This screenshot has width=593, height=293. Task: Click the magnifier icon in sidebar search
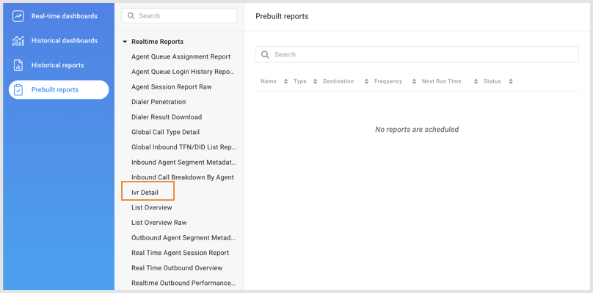(131, 16)
